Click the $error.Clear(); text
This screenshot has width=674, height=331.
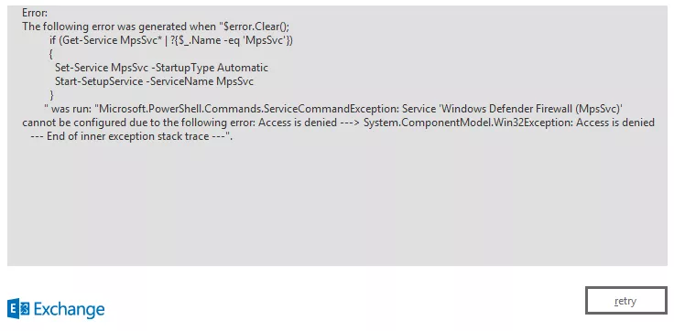[x=257, y=27]
